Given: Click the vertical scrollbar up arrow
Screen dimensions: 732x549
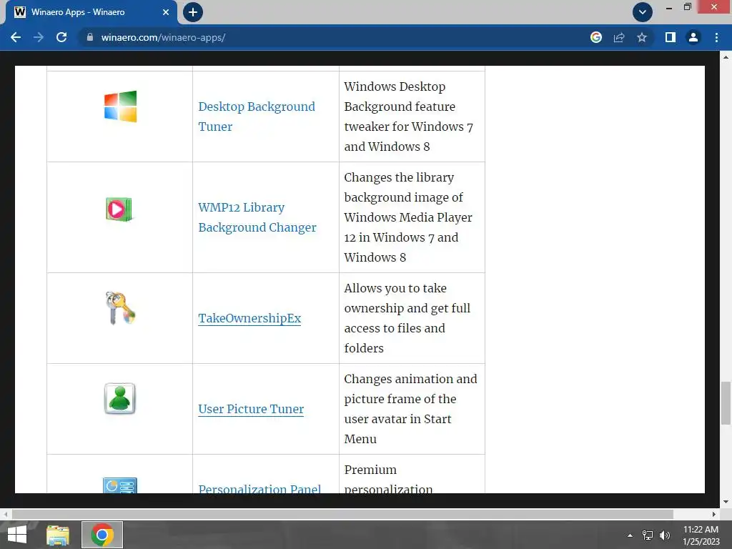Looking at the screenshot, I should coord(726,57).
